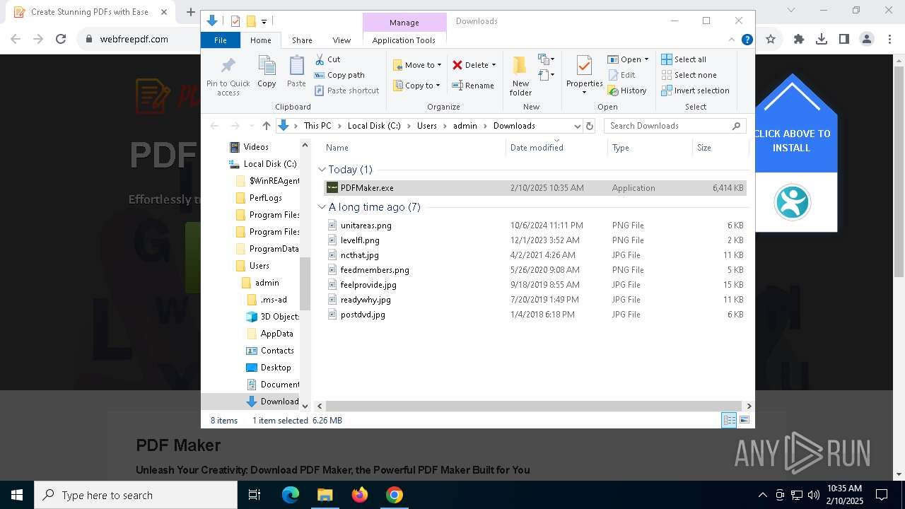Click Users in address breadcrumb

click(426, 126)
